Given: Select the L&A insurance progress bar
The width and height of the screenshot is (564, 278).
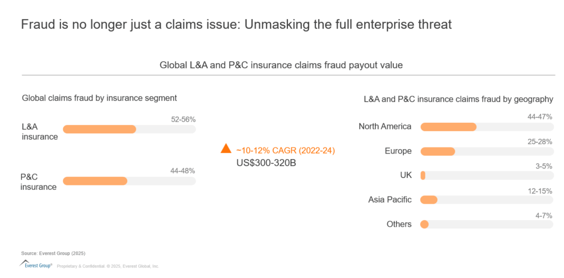Looking at the screenshot, I should point(129,129).
